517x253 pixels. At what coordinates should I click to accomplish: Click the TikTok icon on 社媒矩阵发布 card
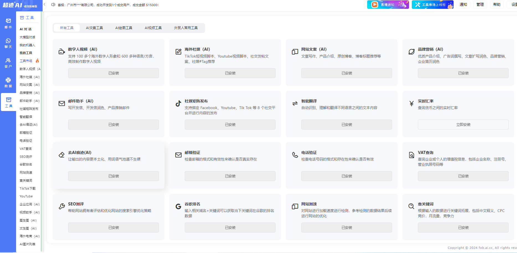click(178, 104)
